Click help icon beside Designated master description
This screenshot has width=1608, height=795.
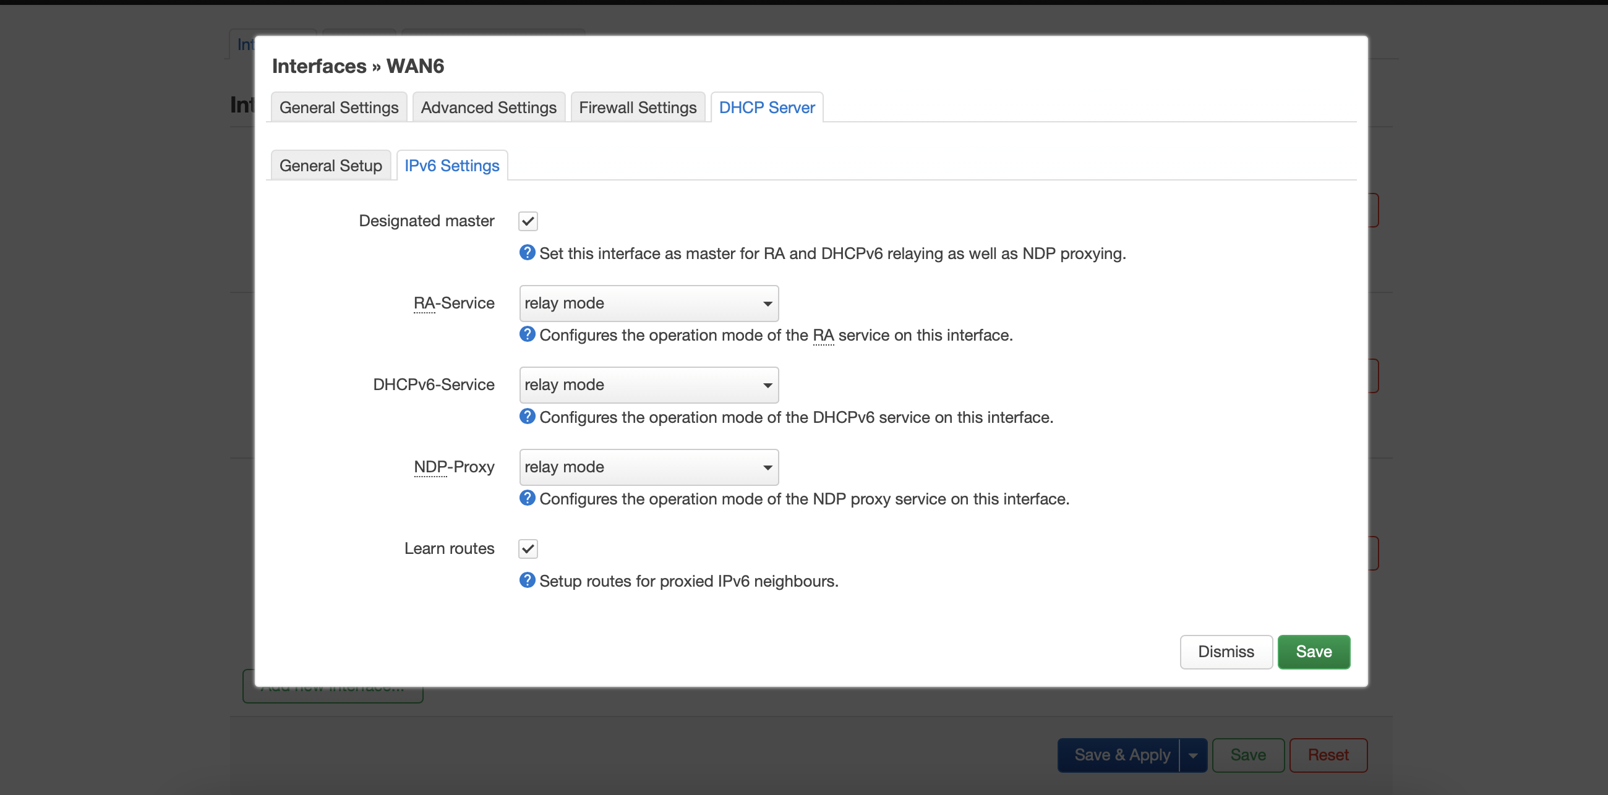(527, 253)
